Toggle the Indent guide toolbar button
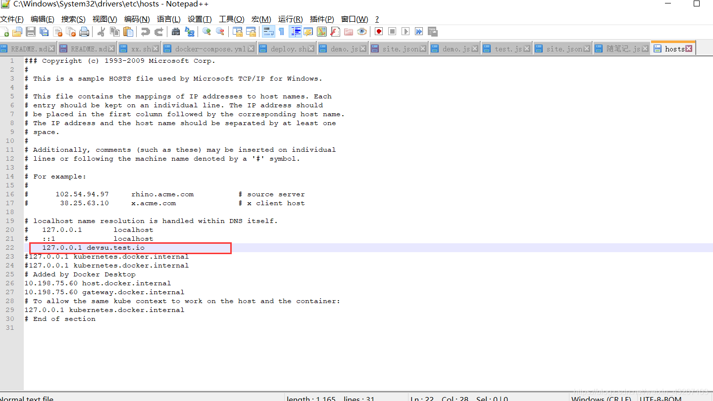The width and height of the screenshot is (713, 401). [x=296, y=32]
